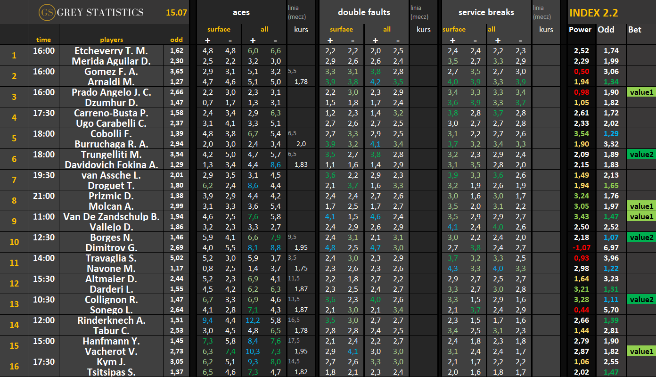Select player name Etcheverry T. M.
656x377 pixels.
[x=111, y=51]
